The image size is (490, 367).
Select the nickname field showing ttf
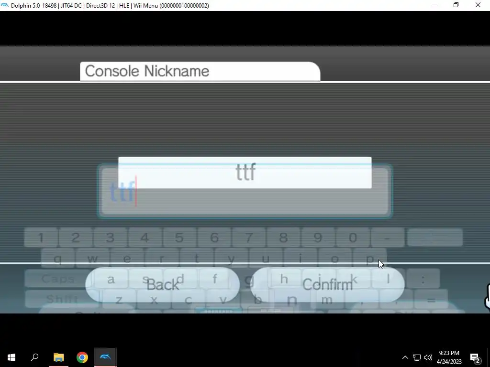[x=245, y=173]
